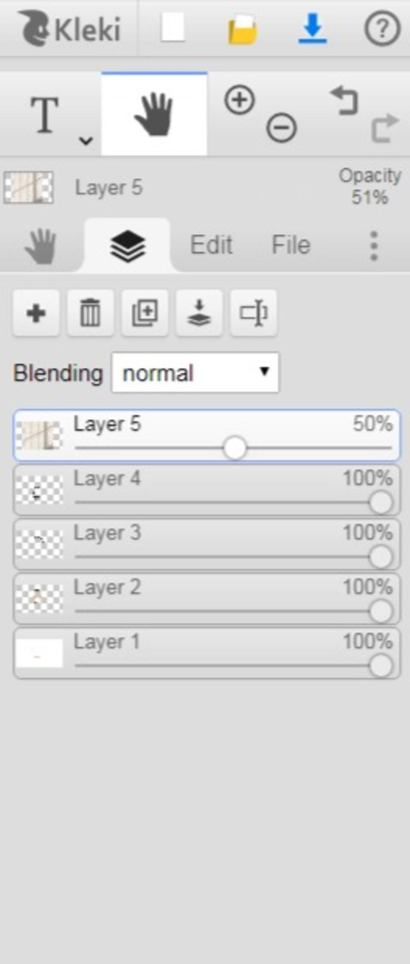Rename the layer with the rename icon
410x964 pixels.
pos(253,313)
